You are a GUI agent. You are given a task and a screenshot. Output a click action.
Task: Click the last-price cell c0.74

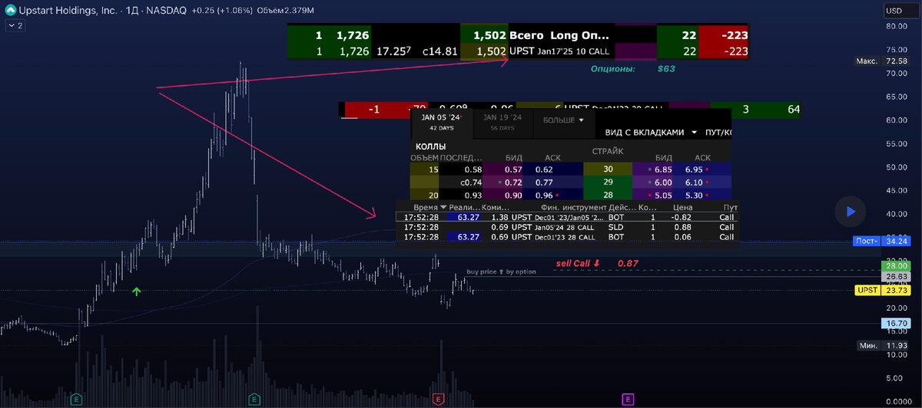[x=466, y=183]
